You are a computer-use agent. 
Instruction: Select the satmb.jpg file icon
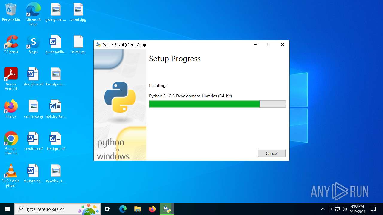(x=78, y=13)
